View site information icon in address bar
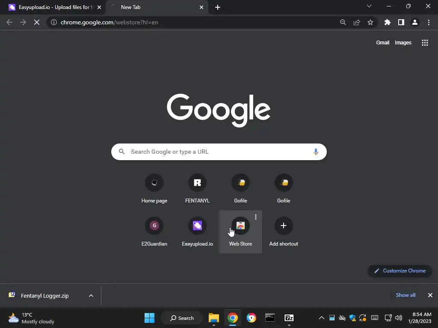Viewport: 438px width, 328px height. pyautogui.click(x=54, y=22)
